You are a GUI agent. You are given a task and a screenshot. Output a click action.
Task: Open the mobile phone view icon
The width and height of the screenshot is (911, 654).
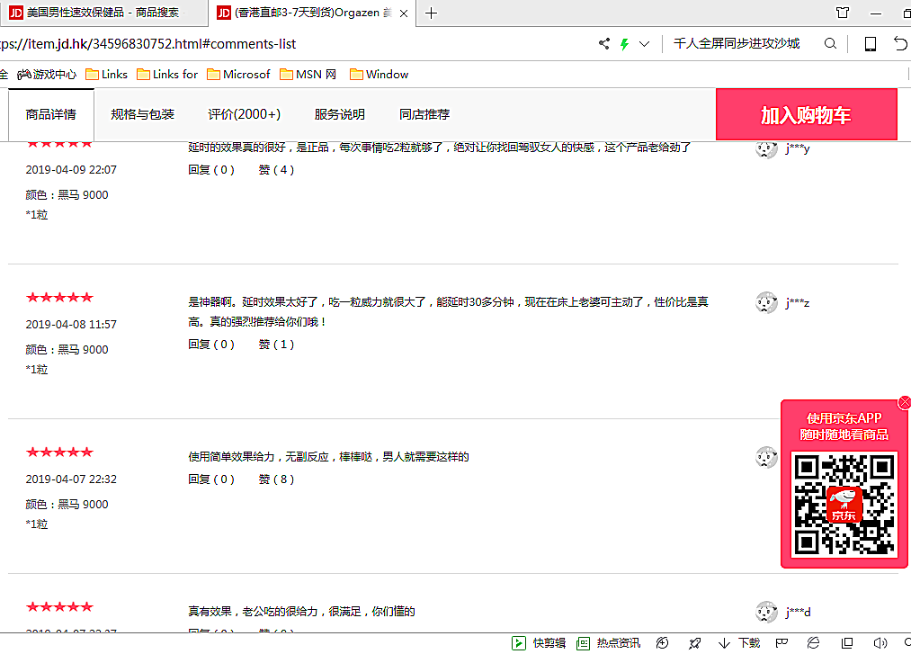tap(870, 44)
